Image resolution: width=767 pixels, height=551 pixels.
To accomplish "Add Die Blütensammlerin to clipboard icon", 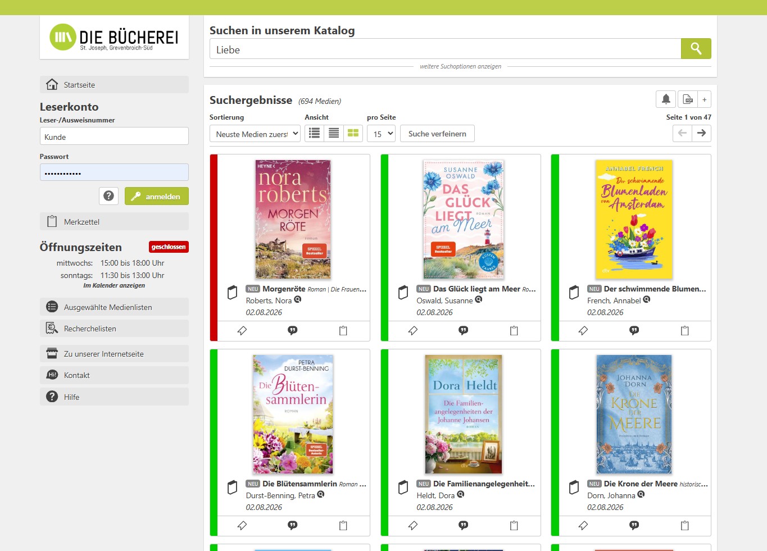I will (343, 526).
